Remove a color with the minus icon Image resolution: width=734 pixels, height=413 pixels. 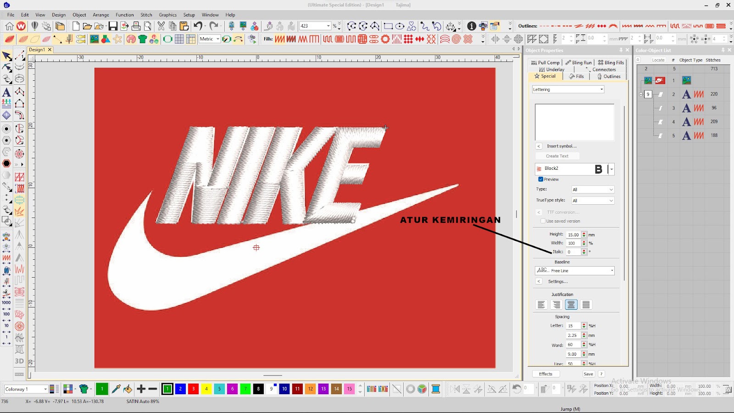click(x=153, y=389)
